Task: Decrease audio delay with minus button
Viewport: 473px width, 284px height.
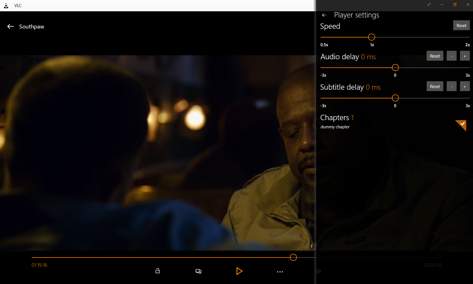Action: click(x=452, y=56)
